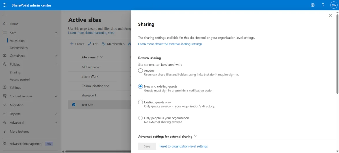Image resolution: width=339 pixels, height=153 pixels.
Task: Collapse the Sites navigation section
Action: pyautogui.click(x=56, y=33)
